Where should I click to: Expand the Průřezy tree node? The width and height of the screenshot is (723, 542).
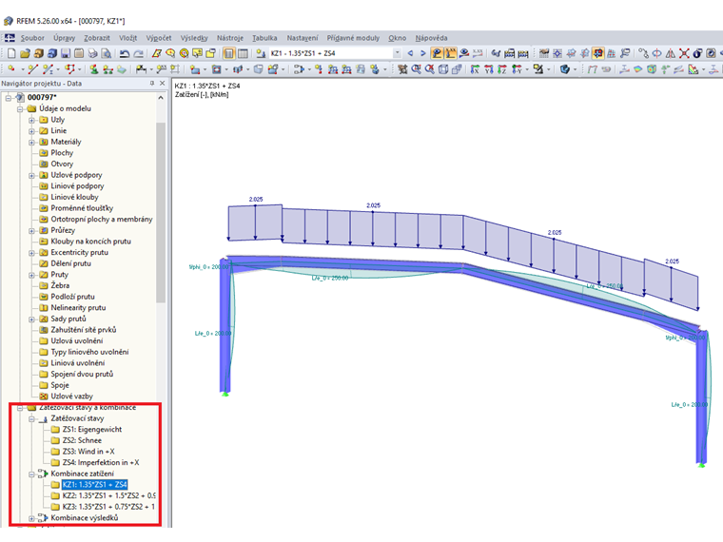click(x=31, y=230)
